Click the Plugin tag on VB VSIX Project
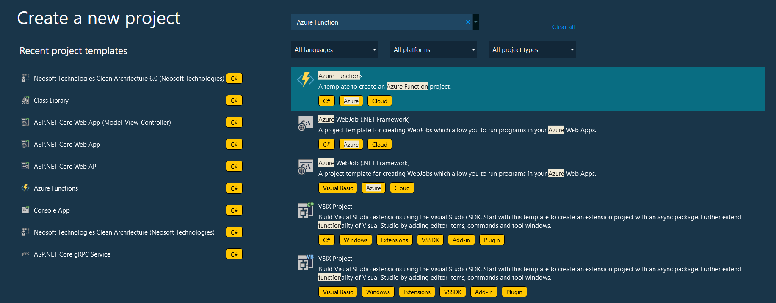The image size is (776, 303). tap(514, 292)
